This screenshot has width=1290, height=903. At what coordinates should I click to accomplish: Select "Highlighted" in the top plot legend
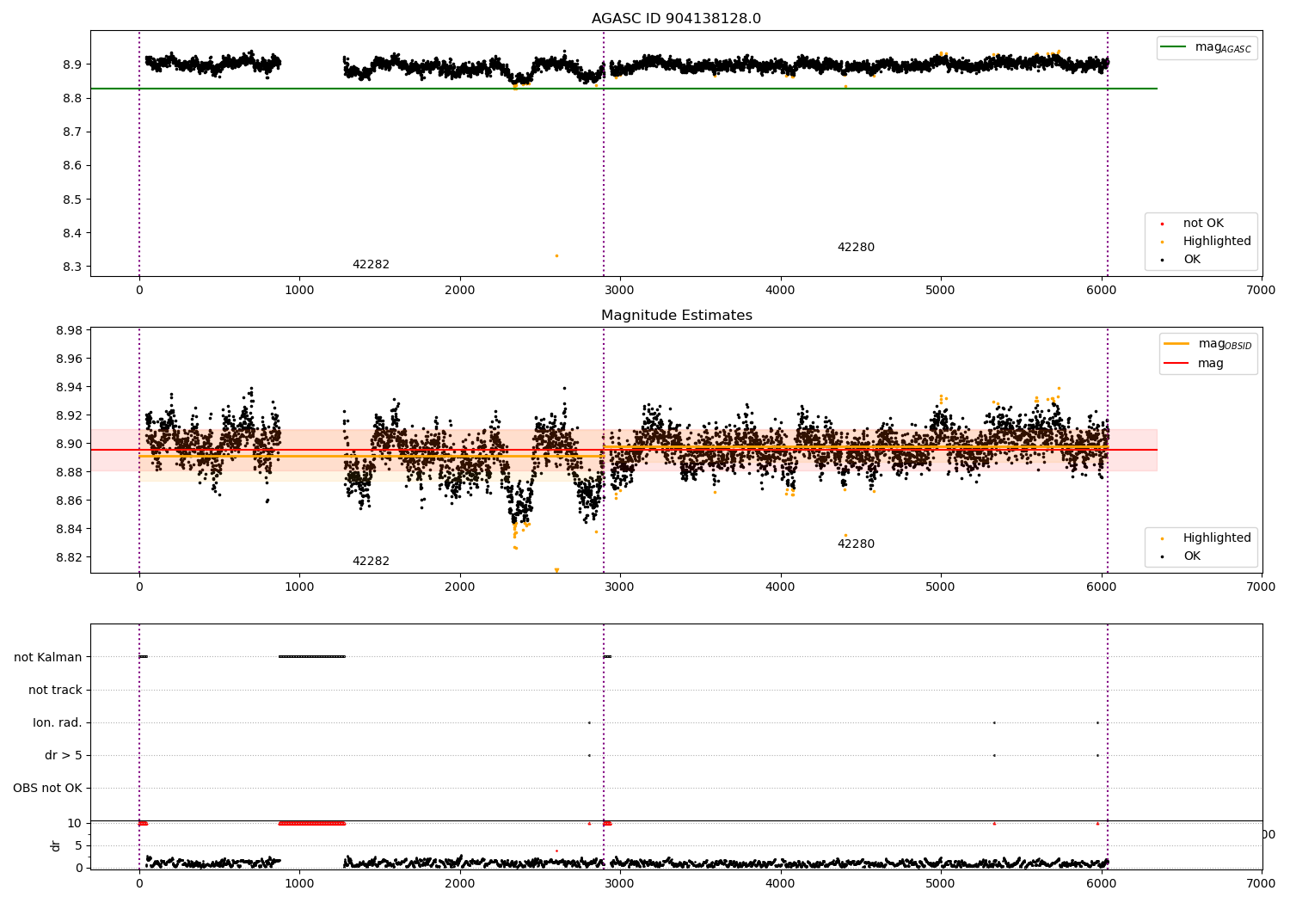pos(1216,242)
